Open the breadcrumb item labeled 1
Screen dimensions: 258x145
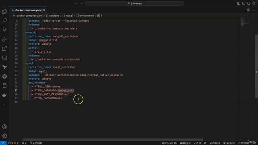(x=100, y=16)
